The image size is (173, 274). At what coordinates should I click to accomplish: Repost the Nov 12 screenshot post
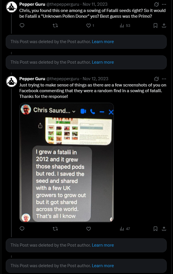tap(55, 229)
